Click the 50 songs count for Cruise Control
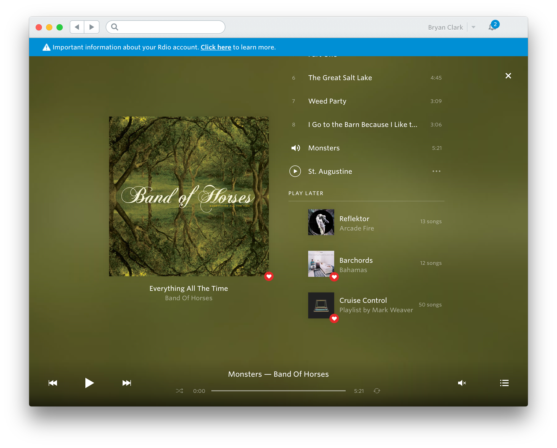The image size is (557, 448). tap(430, 305)
